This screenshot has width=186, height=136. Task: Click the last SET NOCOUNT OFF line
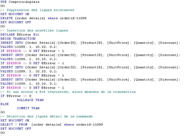(16, 129)
